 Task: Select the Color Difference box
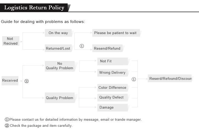113,88
